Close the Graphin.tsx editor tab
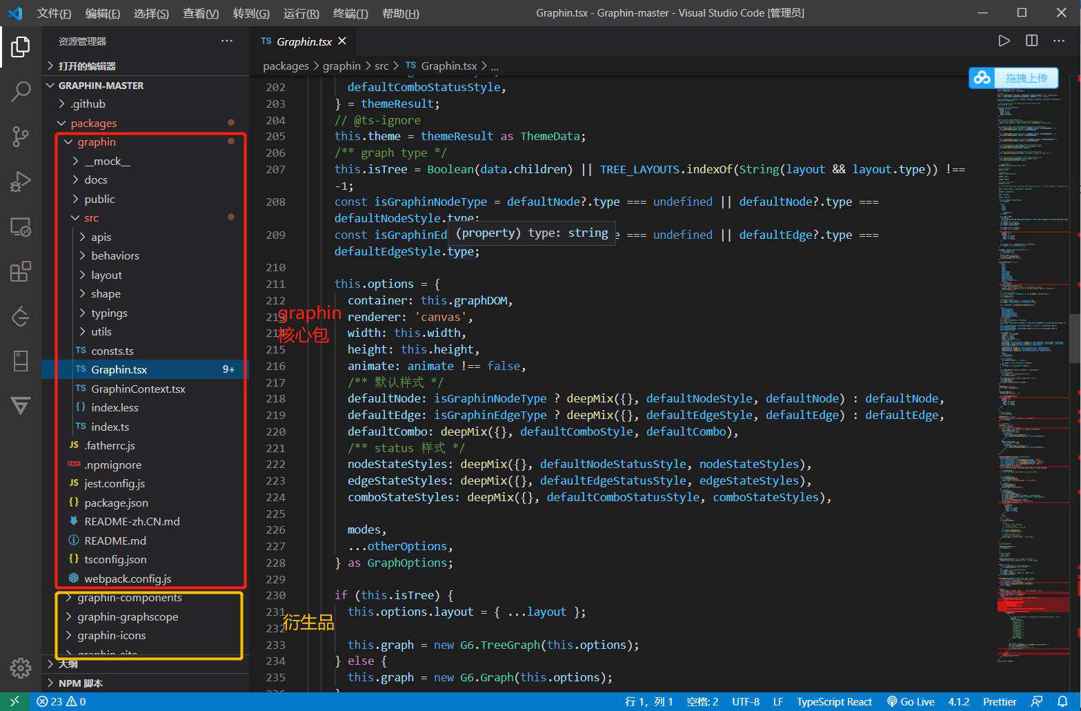1081x711 pixels. pyautogui.click(x=342, y=41)
